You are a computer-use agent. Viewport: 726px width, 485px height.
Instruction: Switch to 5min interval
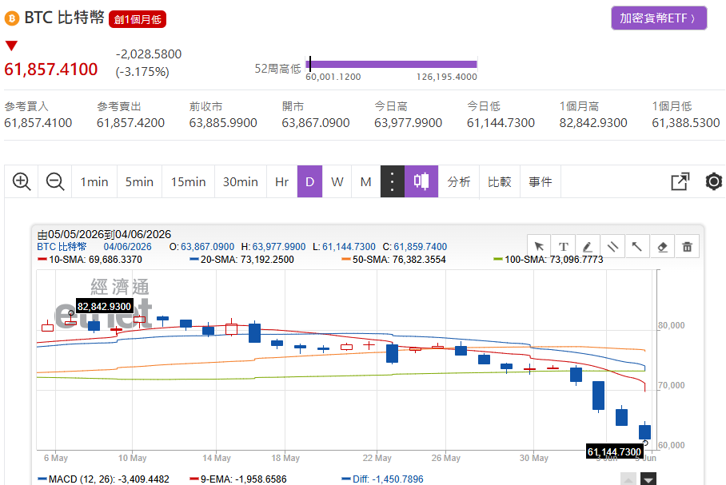tap(139, 182)
